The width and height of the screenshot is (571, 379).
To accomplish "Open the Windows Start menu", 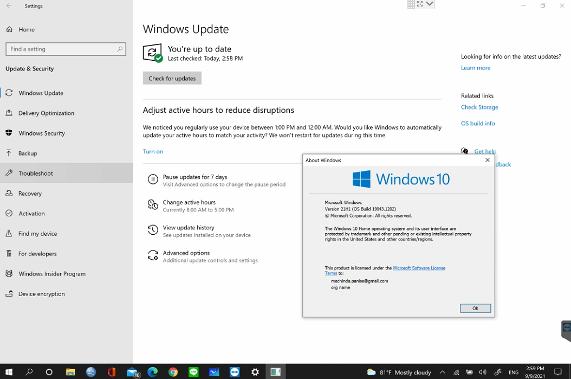I will [9, 372].
